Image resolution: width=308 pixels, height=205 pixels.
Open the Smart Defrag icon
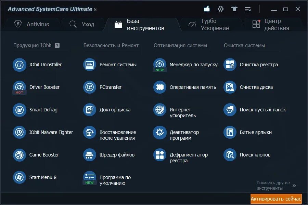click(x=20, y=110)
